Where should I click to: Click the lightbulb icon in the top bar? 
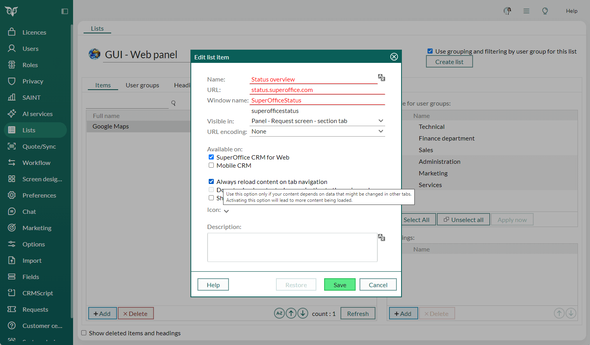pos(545,11)
